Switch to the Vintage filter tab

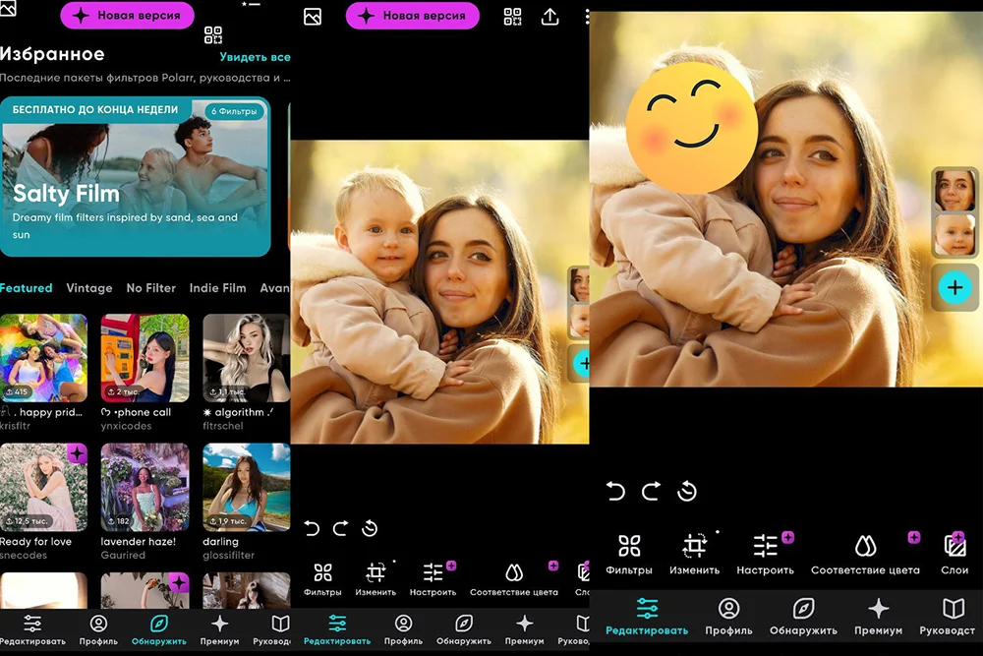pyautogui.click(x=89, y=288)
